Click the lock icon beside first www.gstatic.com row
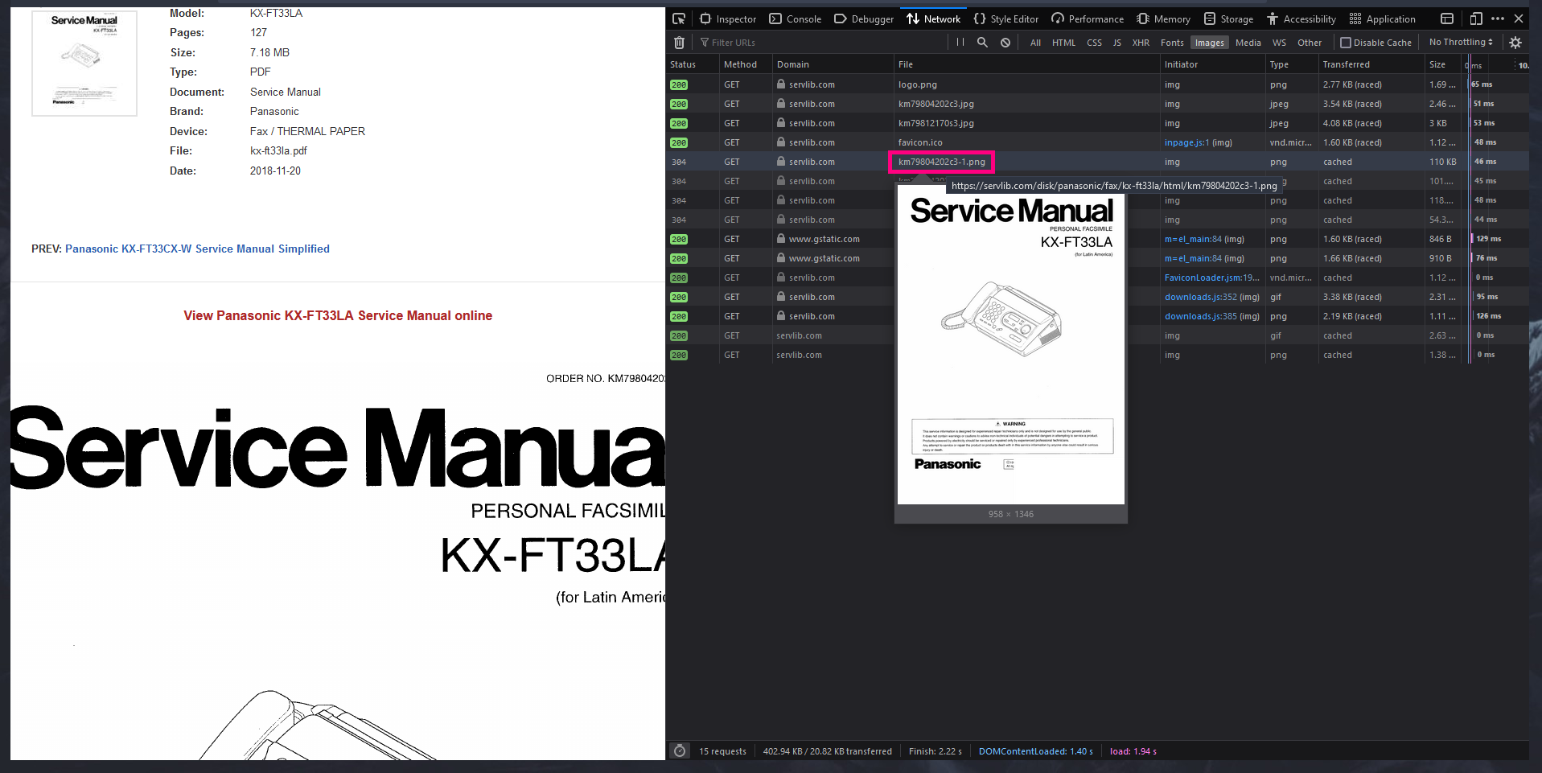The height and width of the screenshot is (773, 1542). click(781, 239)
